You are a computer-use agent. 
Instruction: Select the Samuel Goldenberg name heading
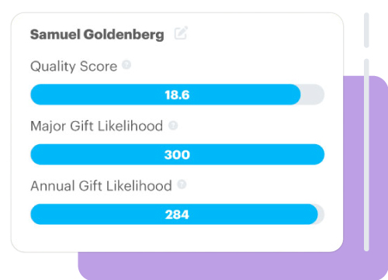tap(97, 34)
